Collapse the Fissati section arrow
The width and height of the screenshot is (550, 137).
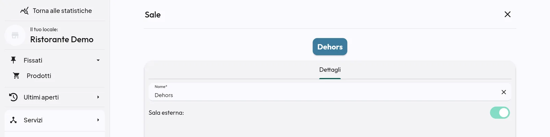pos(98,60)
